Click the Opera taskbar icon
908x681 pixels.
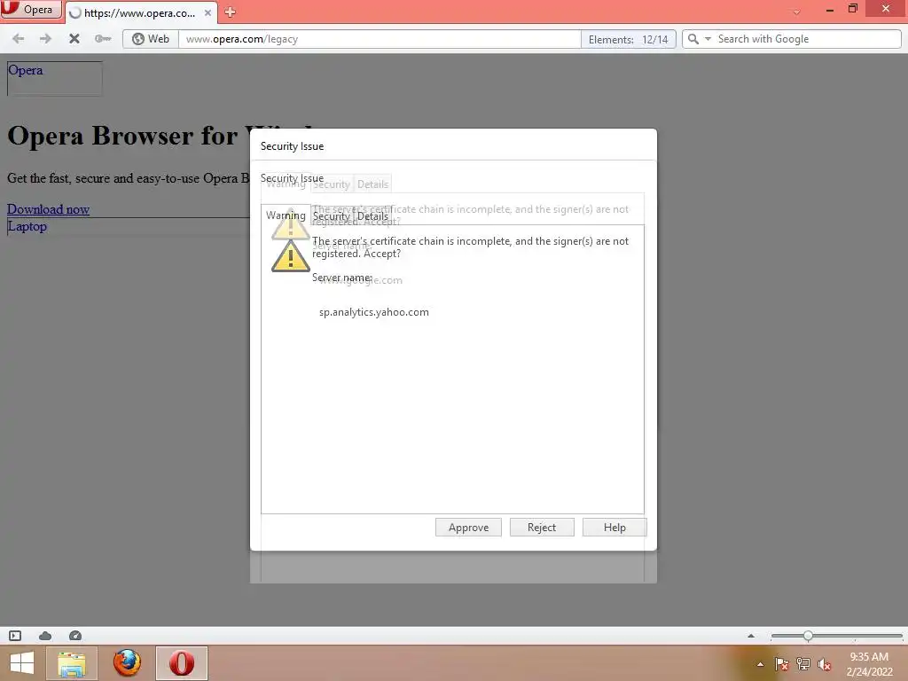[181, 663]
